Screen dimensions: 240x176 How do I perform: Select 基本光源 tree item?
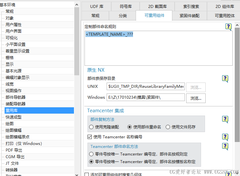pos(14,71)
